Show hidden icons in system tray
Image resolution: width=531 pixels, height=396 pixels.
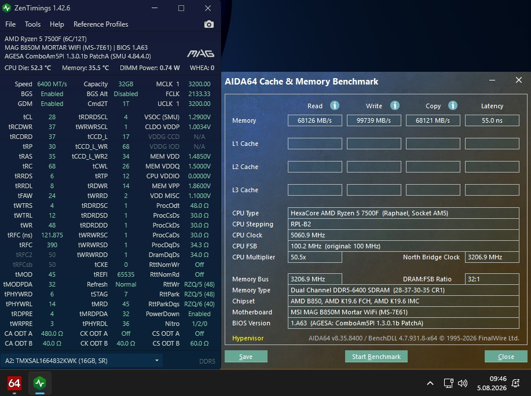coord(430,383)
